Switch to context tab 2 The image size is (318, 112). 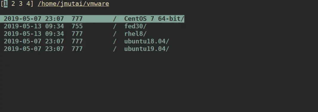[x=13, y=4]
